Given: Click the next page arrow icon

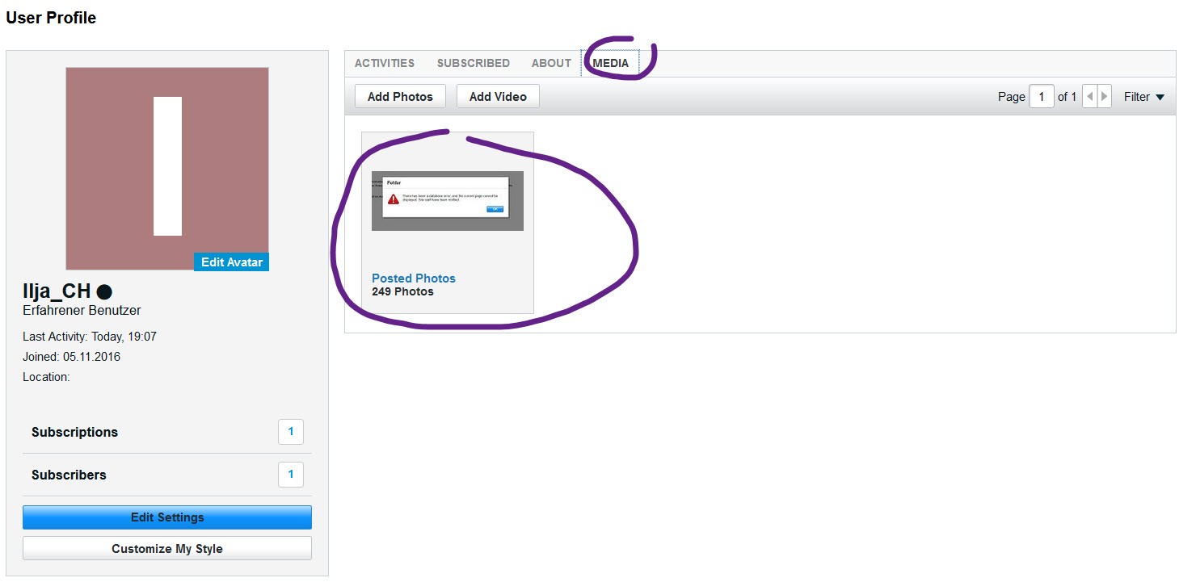Looking at the screenshot, I should click(x=1104, y=97).
